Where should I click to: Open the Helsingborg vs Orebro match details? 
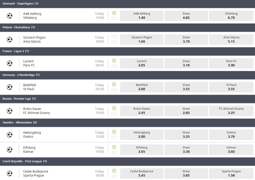pyautogui.click(x=32, y=135)
